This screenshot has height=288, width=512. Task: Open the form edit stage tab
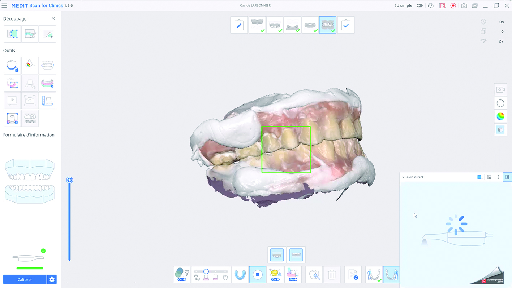[x=239, y=25]
